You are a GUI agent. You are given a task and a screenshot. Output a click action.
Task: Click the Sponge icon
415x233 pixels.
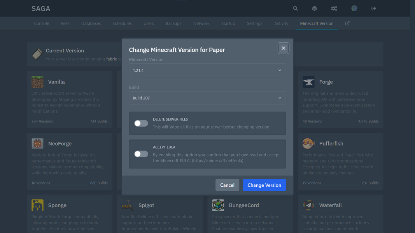click(37, 205)
